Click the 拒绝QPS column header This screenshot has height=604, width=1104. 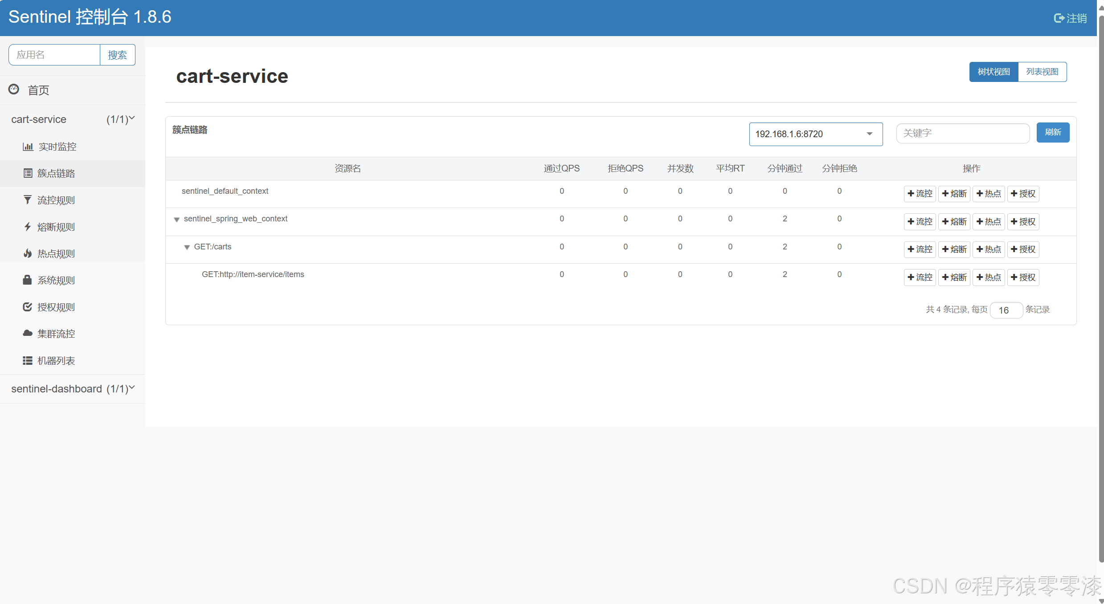[625, 168]
